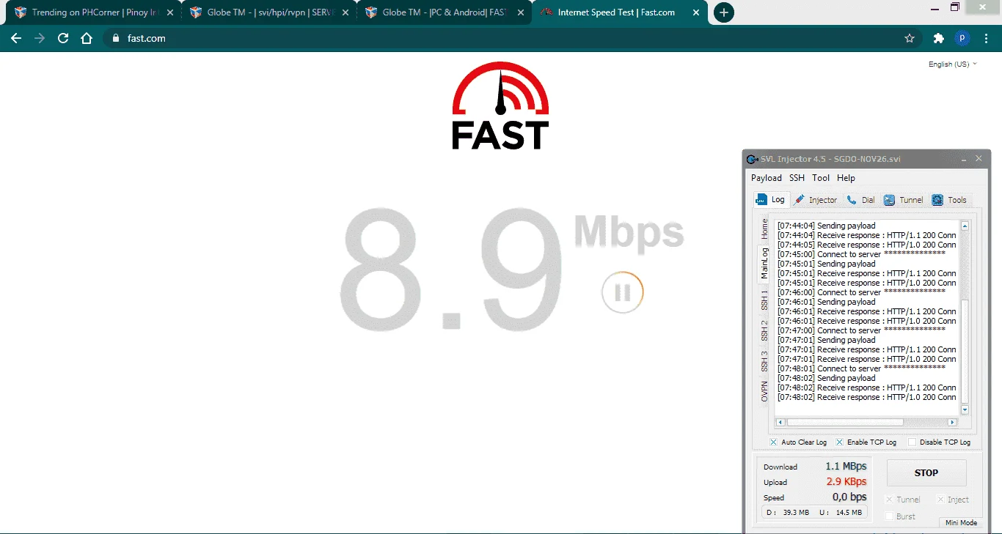View site security lock information

pyautogui.click(x=116, y=38)
